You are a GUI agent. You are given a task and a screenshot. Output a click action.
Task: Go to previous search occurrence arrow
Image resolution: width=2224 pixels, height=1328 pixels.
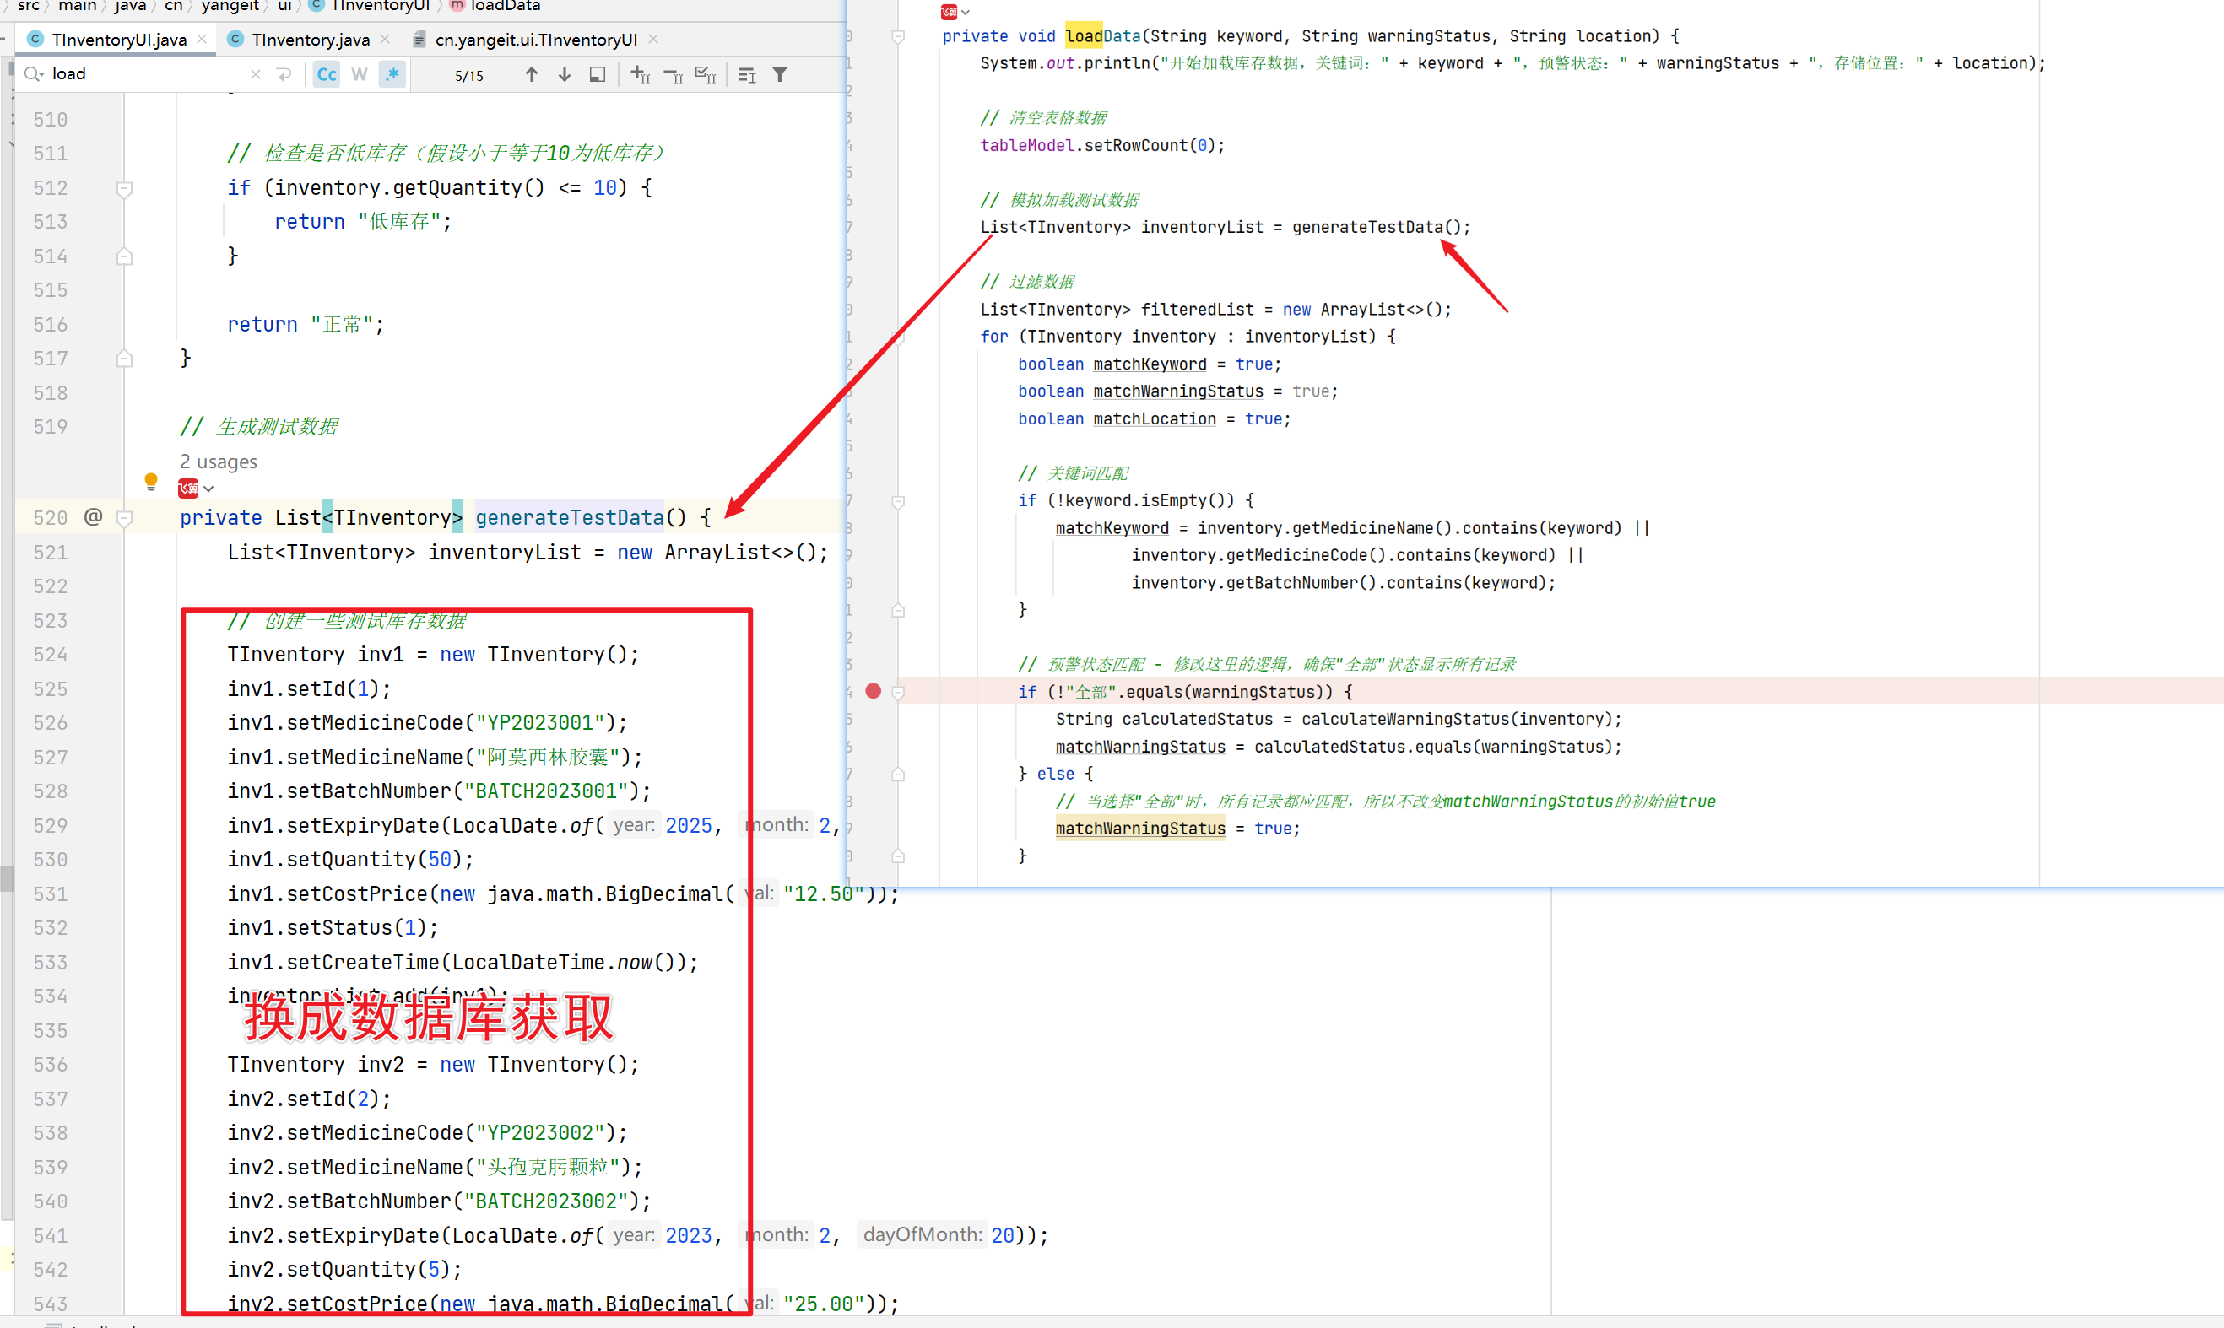click(x=532, y=74)
